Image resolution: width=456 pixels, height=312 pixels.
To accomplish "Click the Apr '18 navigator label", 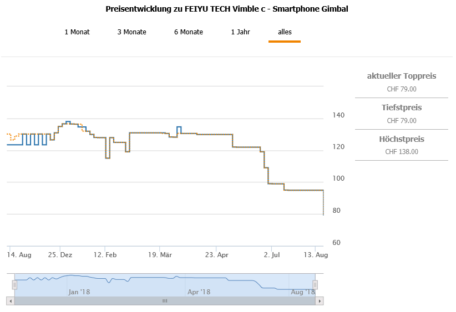I will pyautogui.click(x=199, y=292).
